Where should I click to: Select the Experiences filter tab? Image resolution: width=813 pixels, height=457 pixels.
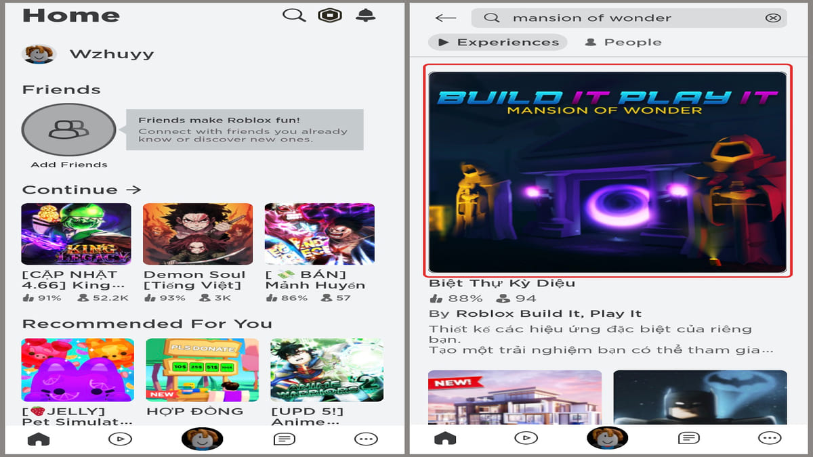click(x=498, y=42)
